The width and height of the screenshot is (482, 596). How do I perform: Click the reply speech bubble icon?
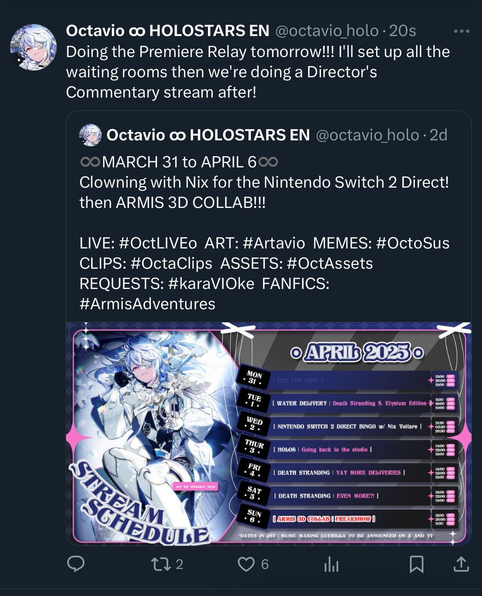[x=75, y=564]
